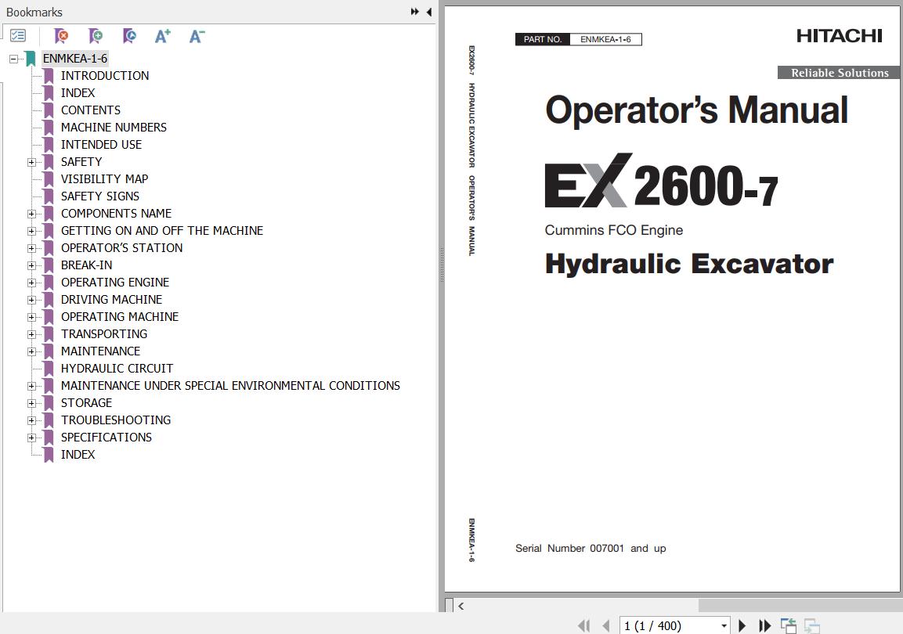This screenshot has width=903, height=634.
Task: Open the HYDRAULIC CIRCUIT bookmark
Action: coord(117,368)
